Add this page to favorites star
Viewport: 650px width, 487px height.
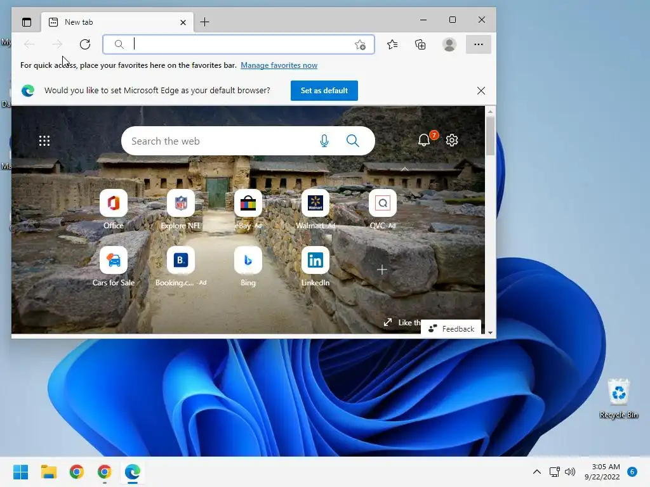coord(361,44)
